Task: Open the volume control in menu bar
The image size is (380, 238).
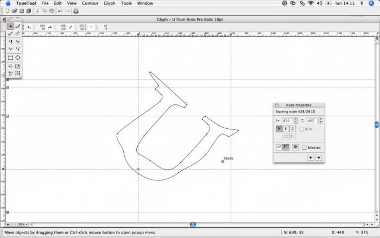Action: [319, 3]
